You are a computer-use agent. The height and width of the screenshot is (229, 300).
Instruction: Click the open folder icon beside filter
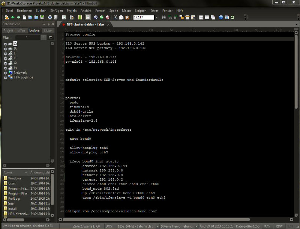coord(51,38)
